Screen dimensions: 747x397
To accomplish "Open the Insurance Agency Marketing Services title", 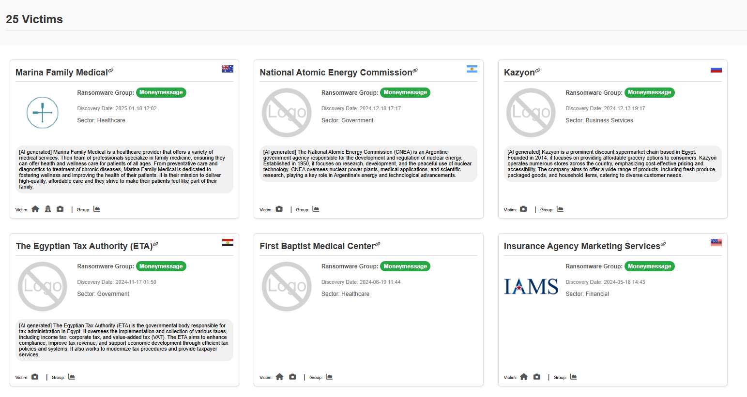I will pyautogui.click(x=582, y=246).
